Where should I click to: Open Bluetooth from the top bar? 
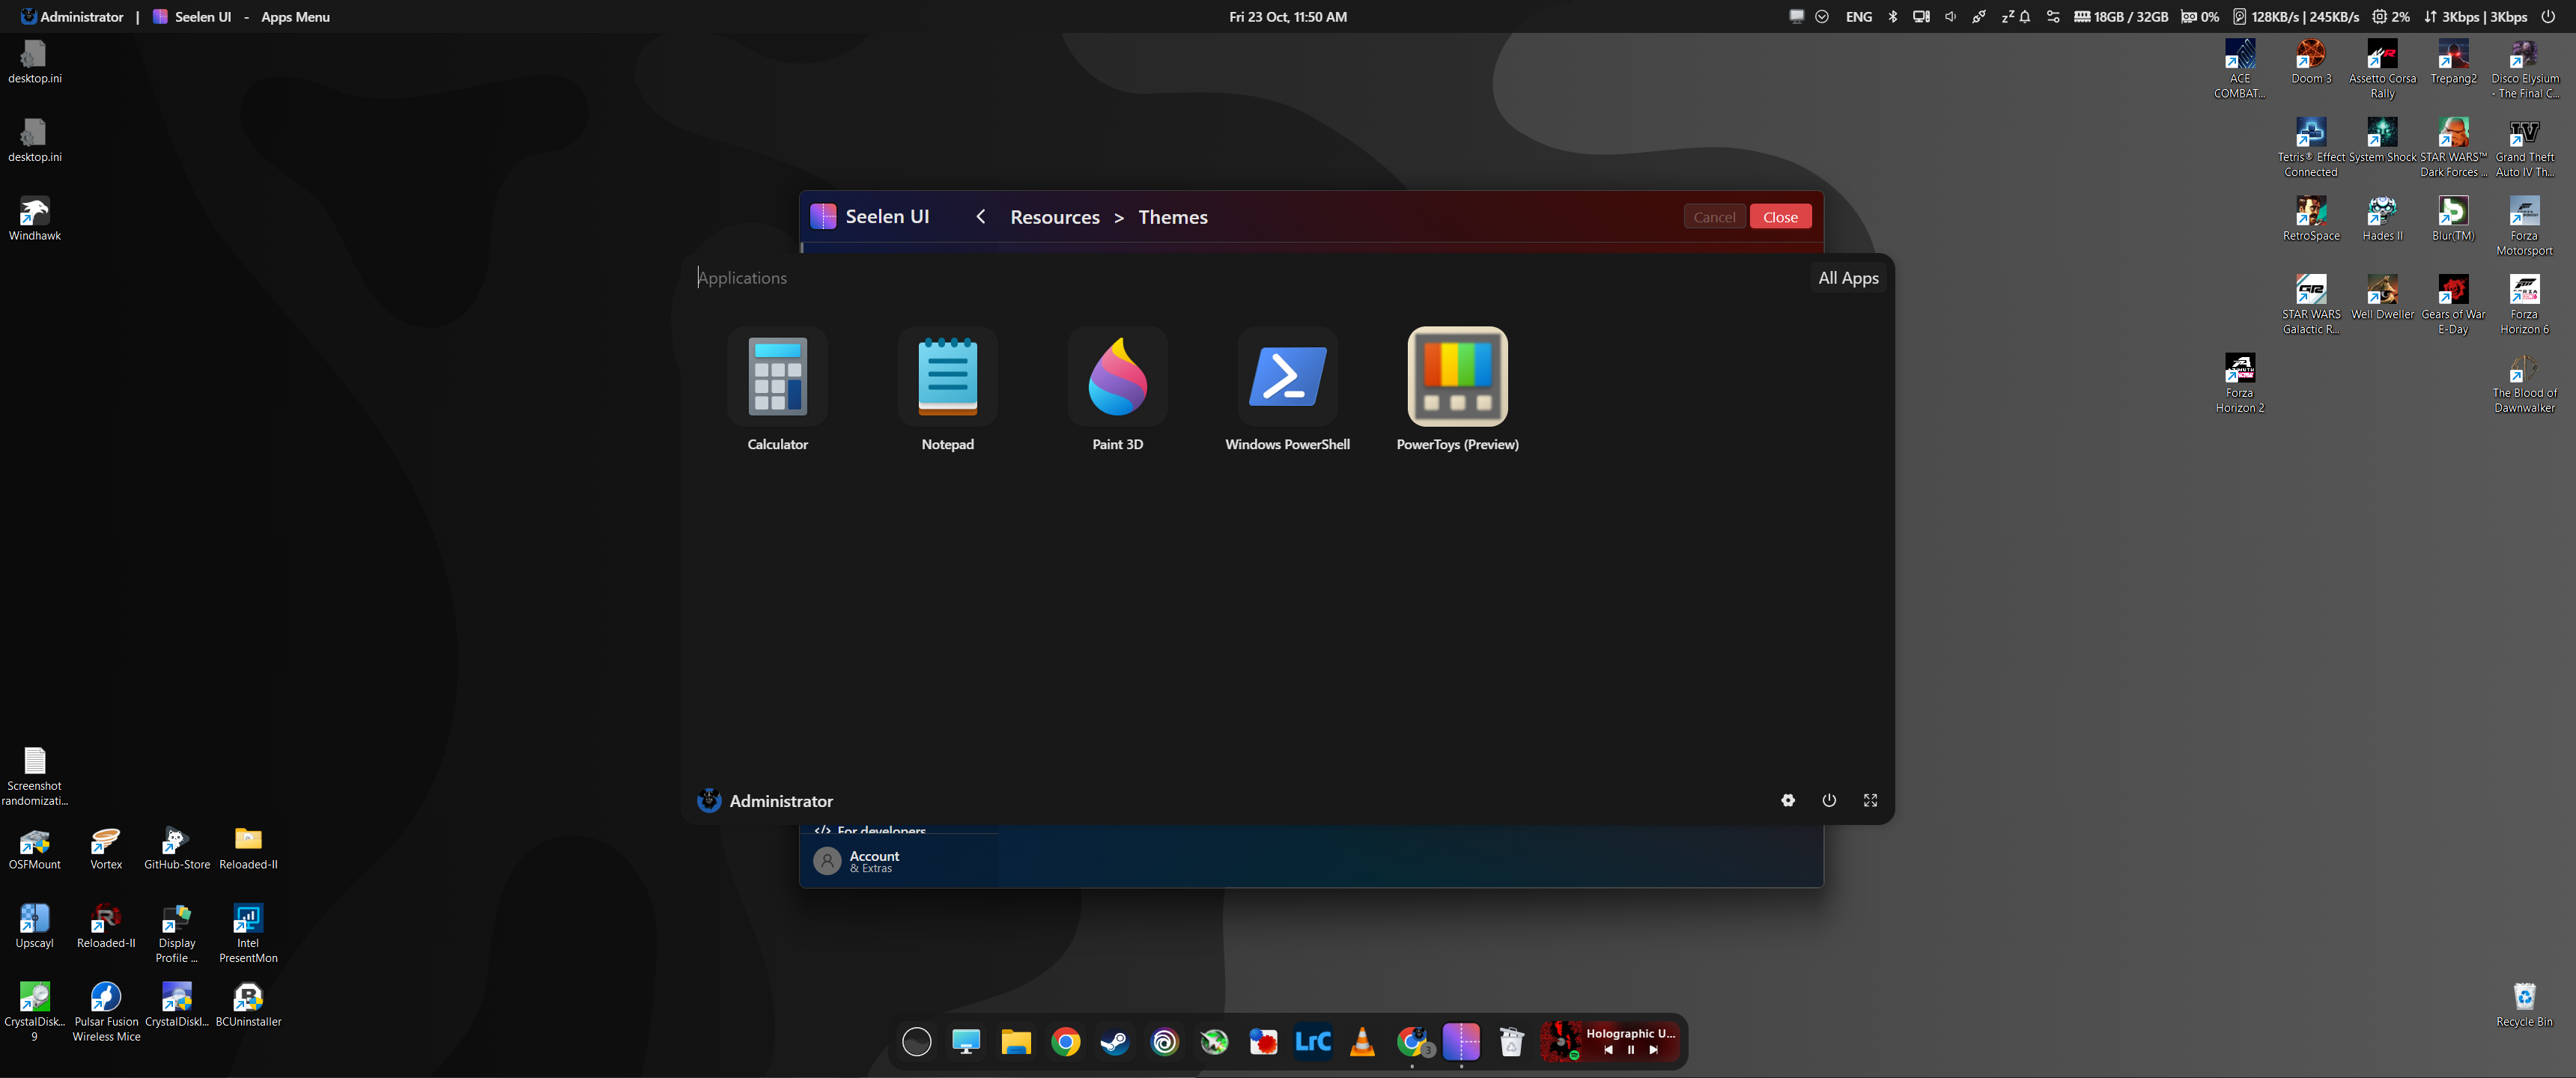[x=1892, y=17]
